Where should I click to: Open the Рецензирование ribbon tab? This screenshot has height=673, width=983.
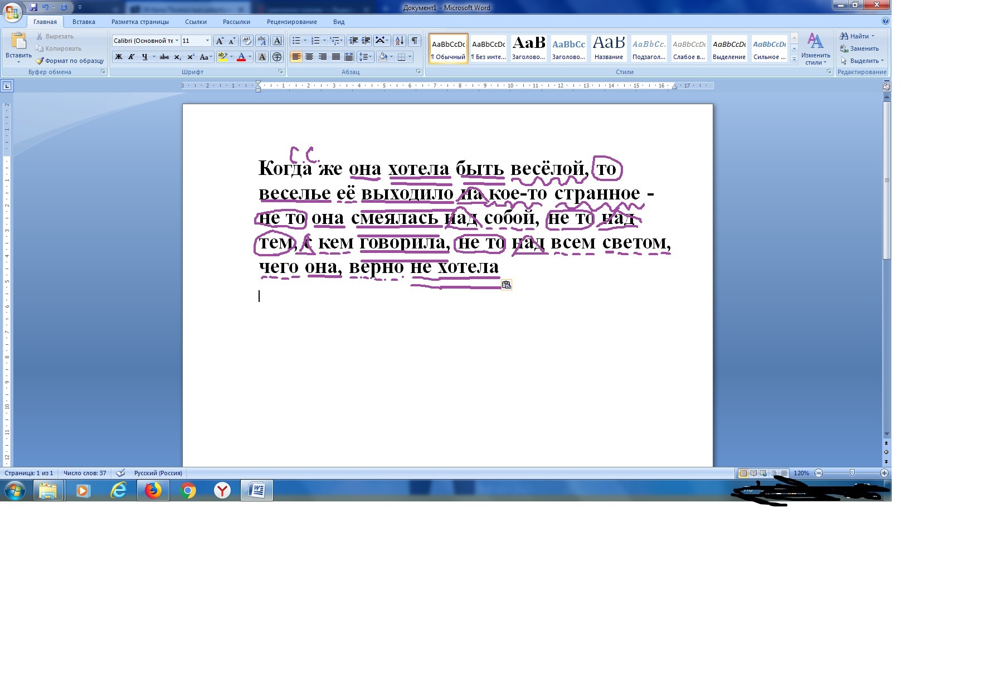point(291,22)
